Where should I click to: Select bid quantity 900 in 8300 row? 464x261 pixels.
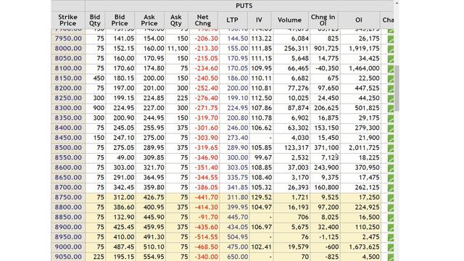click(x=99, y=108)
